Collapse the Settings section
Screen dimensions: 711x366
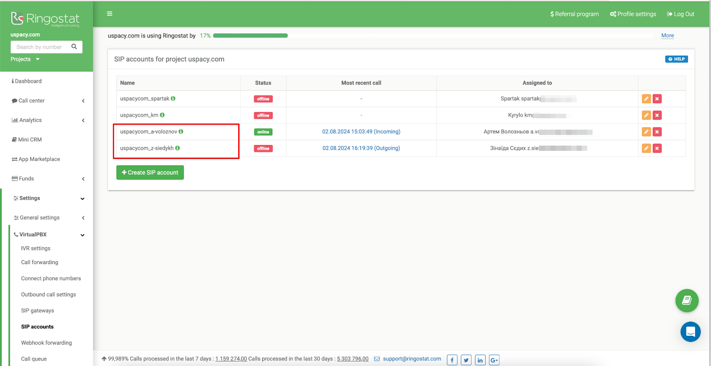tap(48, 198)
